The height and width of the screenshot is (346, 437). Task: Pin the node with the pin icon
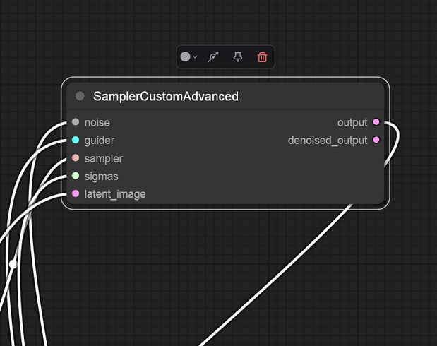coord(238,57)
